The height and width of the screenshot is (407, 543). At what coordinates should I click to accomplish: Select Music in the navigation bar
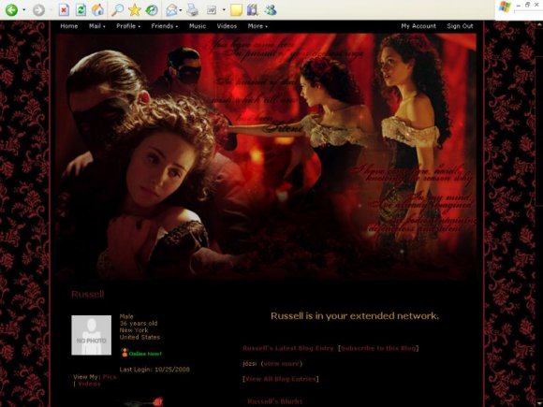pos(198,26)
